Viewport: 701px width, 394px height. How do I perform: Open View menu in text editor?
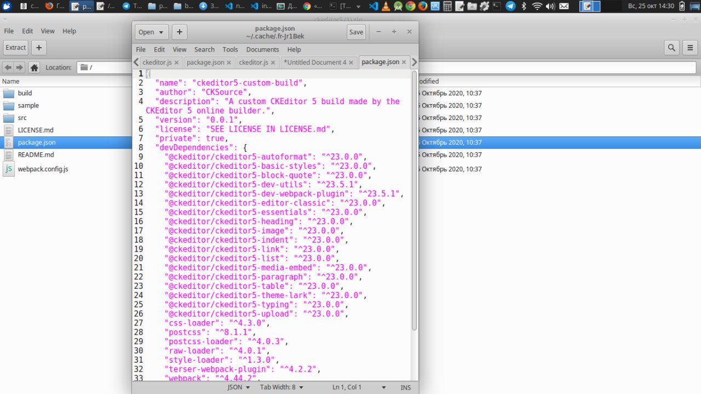pyautogui.click(x=180, y=49)
